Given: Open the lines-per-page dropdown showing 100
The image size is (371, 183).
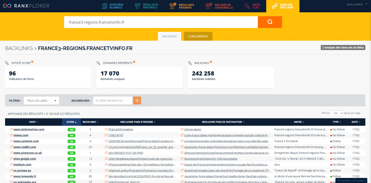Looking at the screenshot, I should tap(337, 113).
